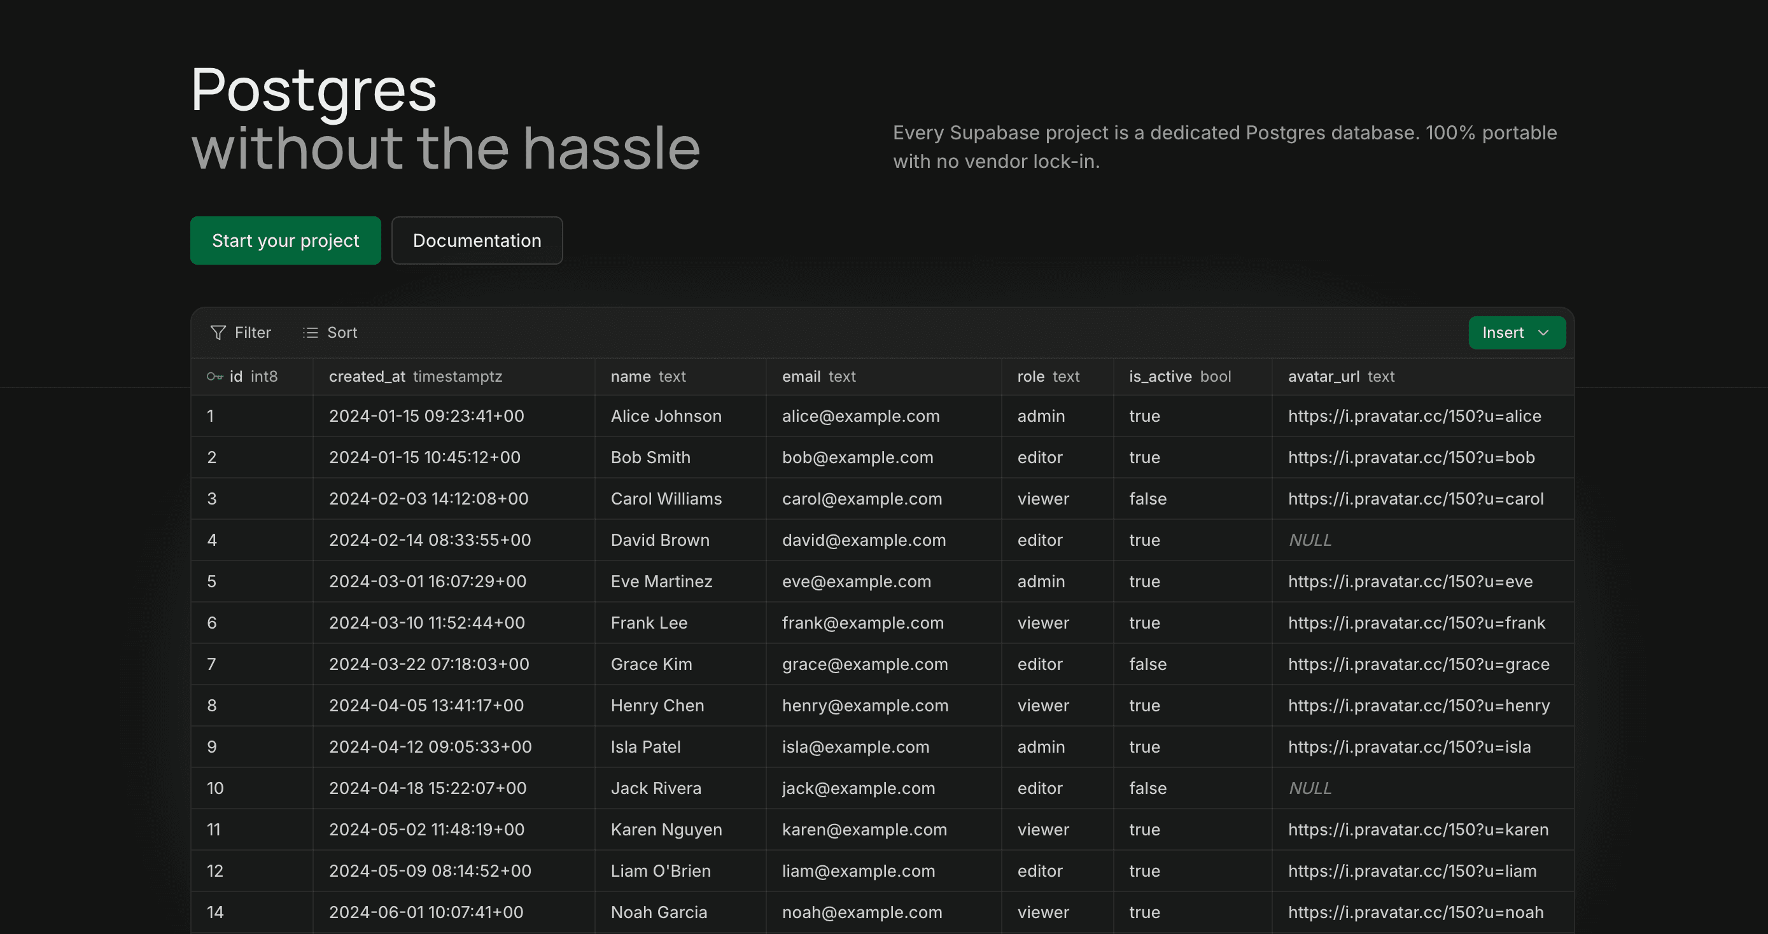Image resolution: width=1768 pixels, height=934 pixels.
Task: Click the Insert button label
Action: pos(1503,333)
